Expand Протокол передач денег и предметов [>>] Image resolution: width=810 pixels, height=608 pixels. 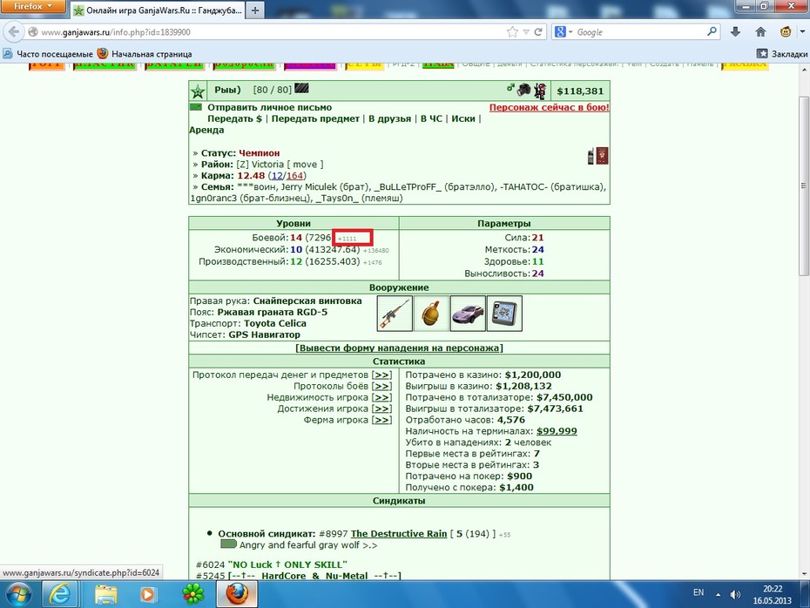coord(381,375)
